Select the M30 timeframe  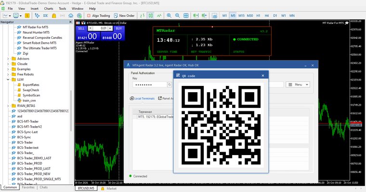tap(250, 15)
